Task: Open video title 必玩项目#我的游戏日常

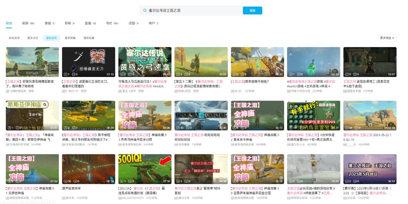Action: point(311,191)
